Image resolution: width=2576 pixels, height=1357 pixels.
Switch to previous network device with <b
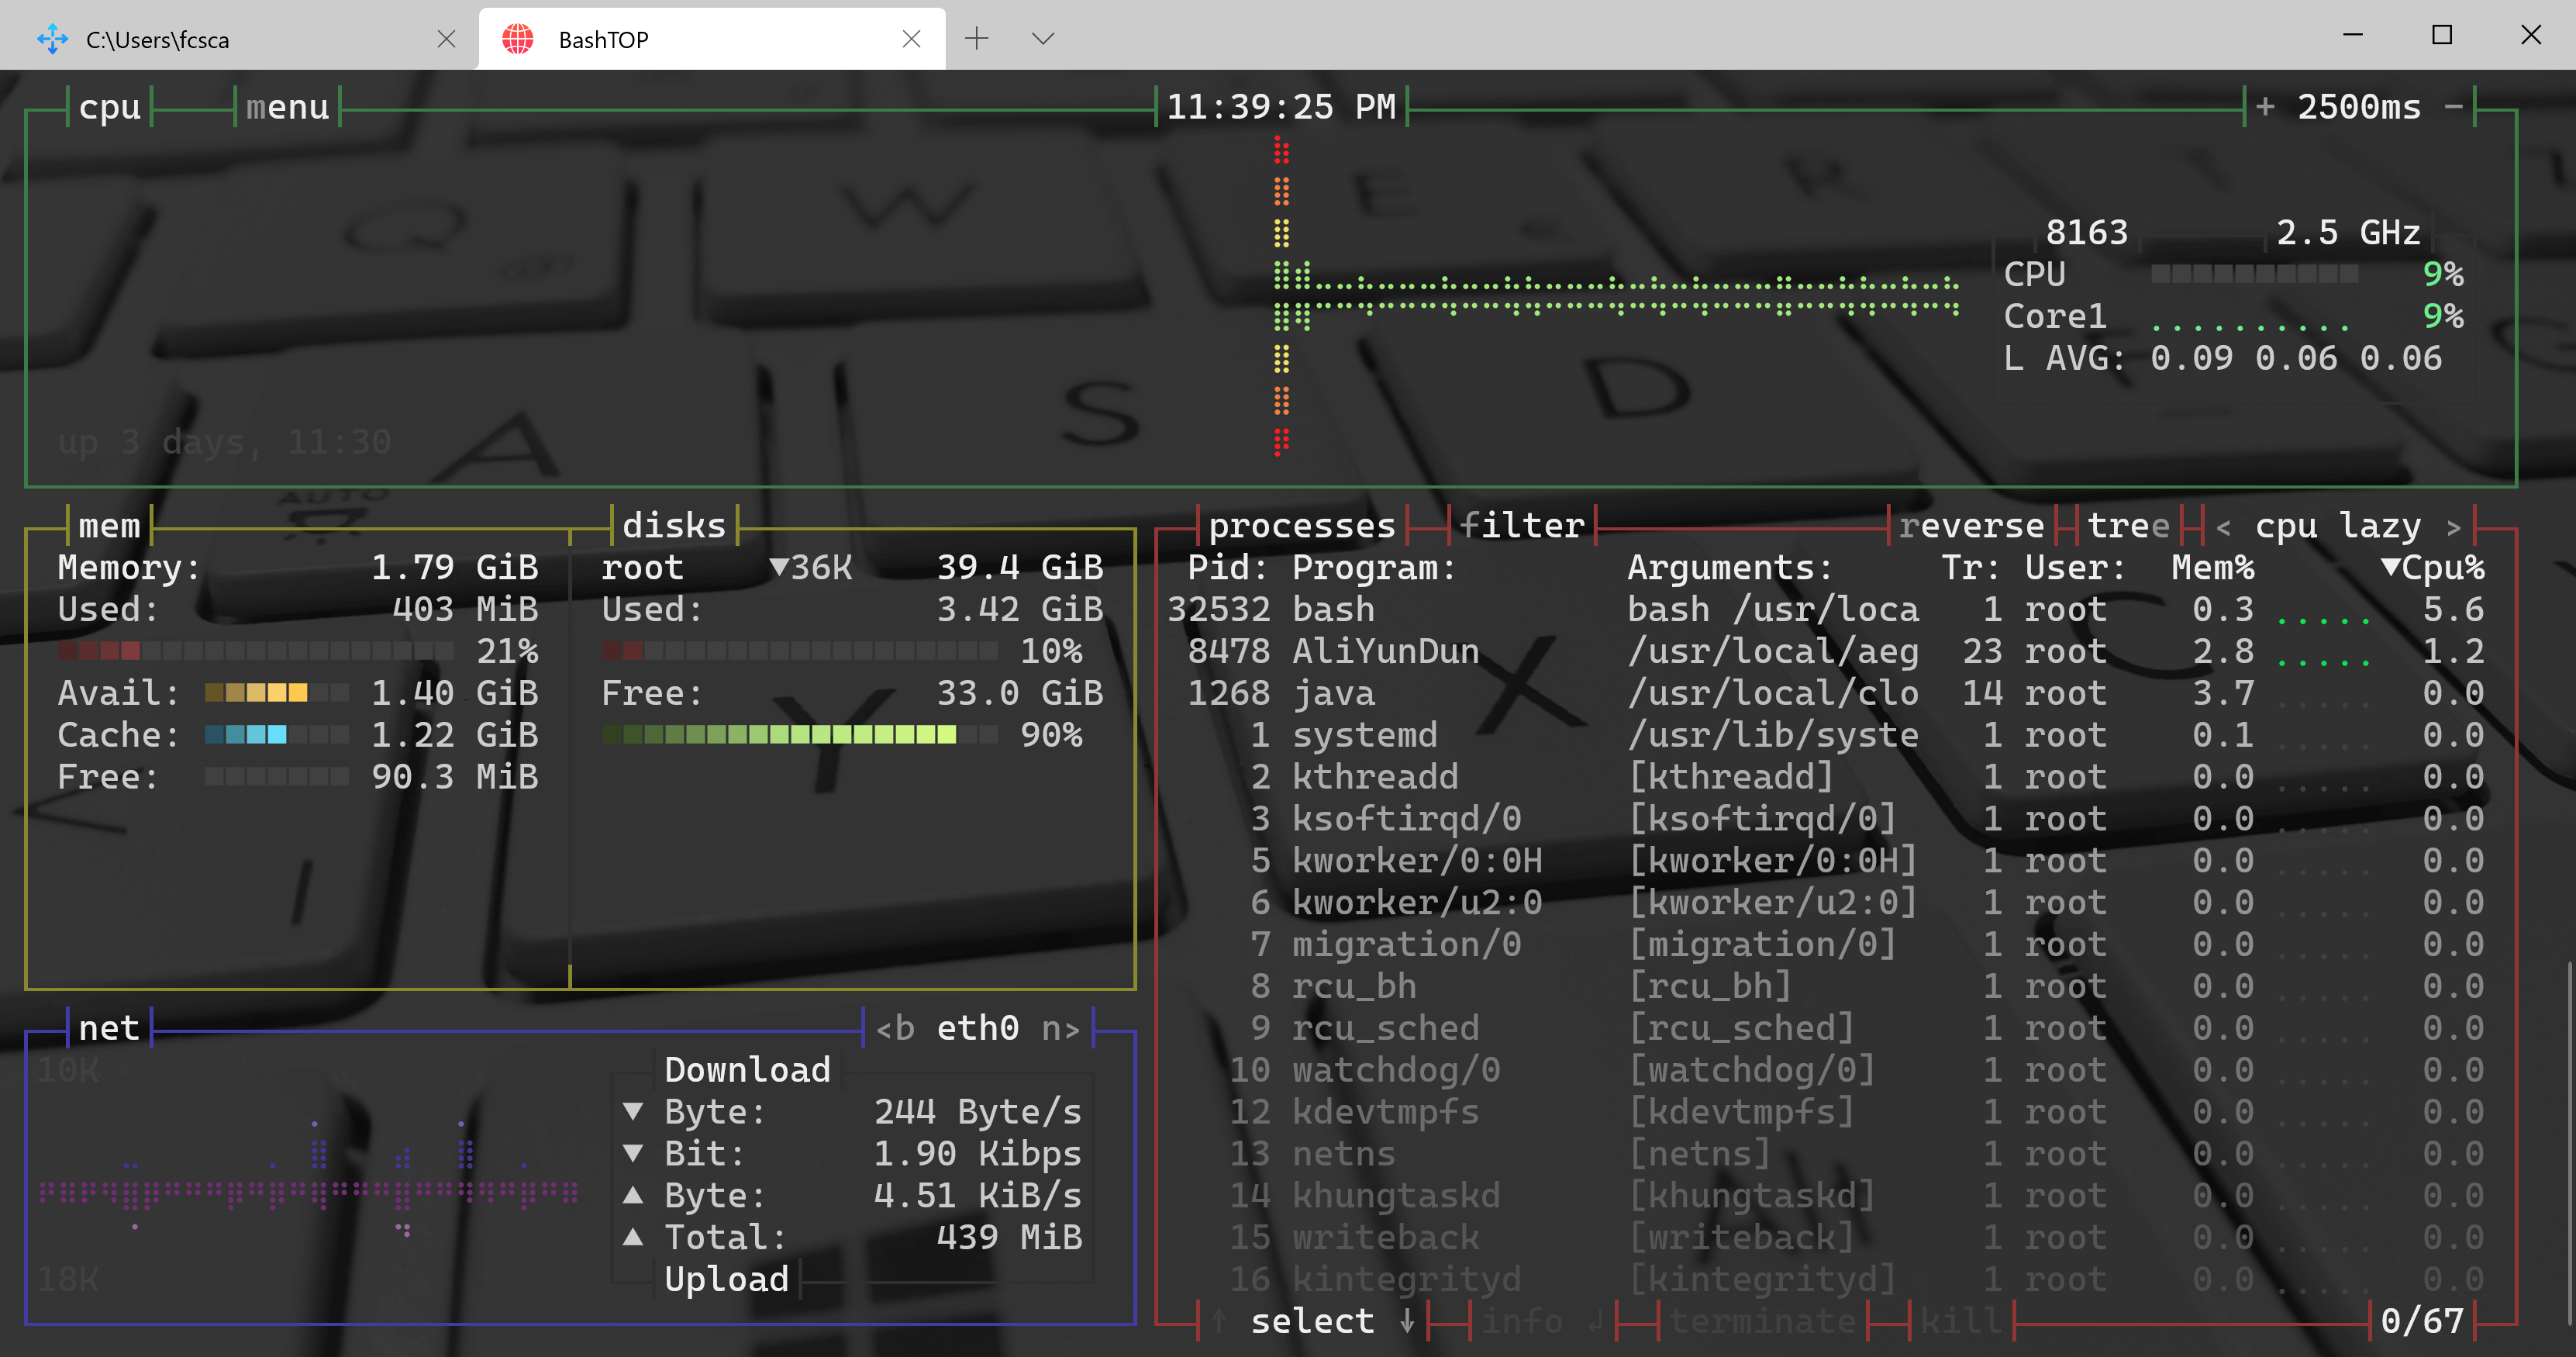[x=895, y=1028]
